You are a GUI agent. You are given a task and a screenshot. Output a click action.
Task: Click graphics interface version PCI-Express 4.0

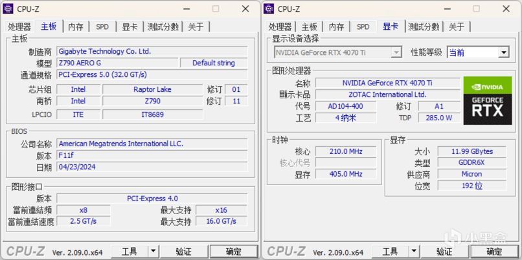pyautogui.click(x=152, y=199)
